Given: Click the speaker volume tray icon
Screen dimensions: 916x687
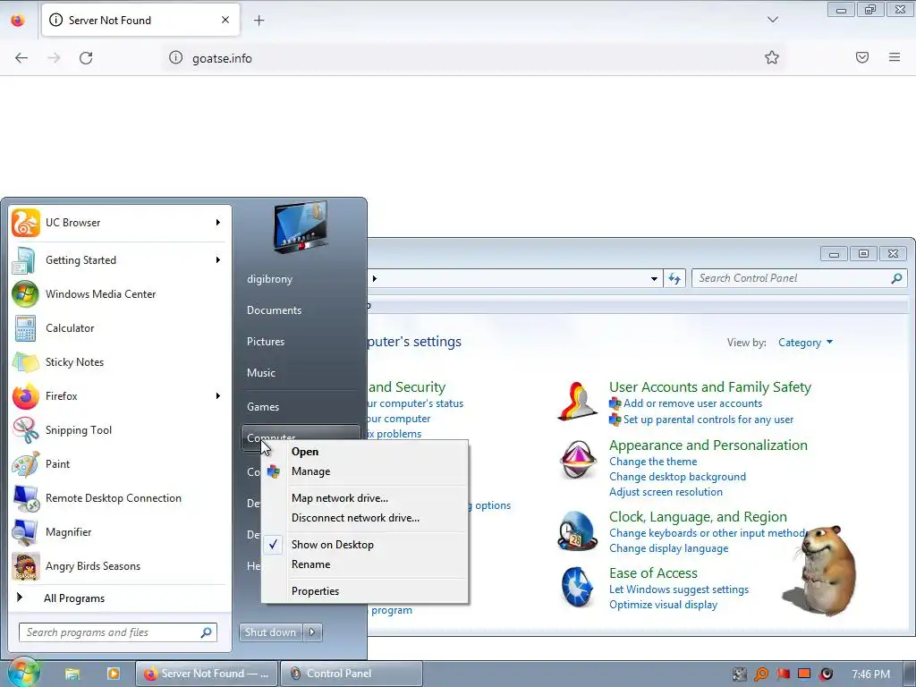Looking at the screenshot, I should [x=826, y=674].
